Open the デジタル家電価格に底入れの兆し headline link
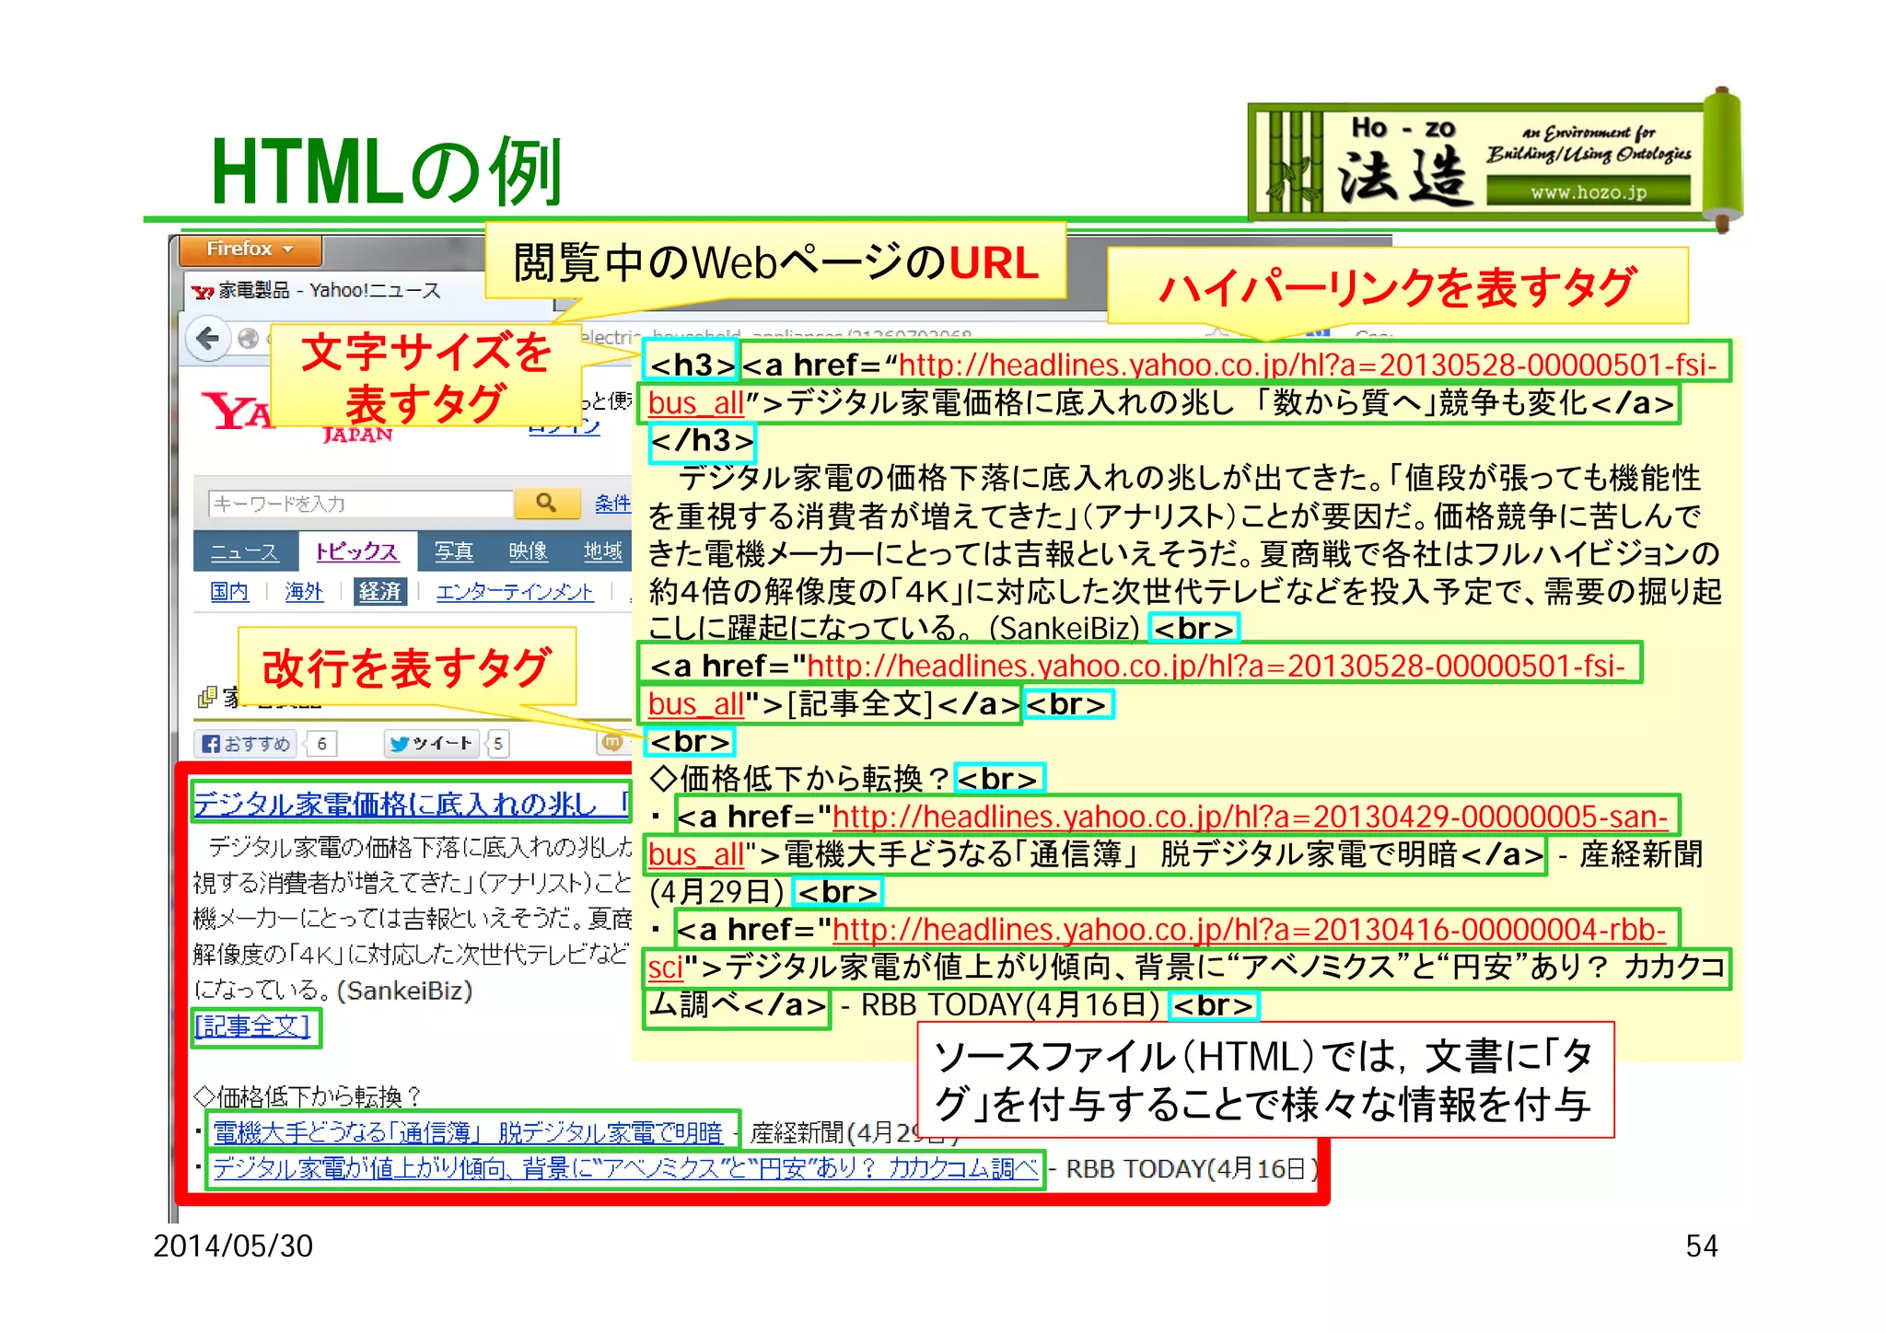The height and width of the screenshot is (1333, 1886). tap(411, 804)
